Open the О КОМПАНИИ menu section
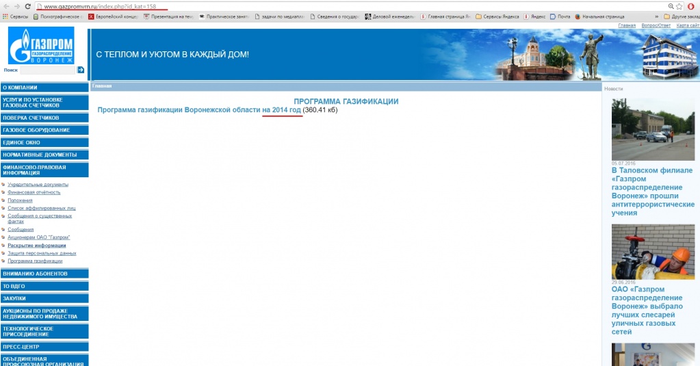Viewport: 700px width, 366px height. coord(44,88)
